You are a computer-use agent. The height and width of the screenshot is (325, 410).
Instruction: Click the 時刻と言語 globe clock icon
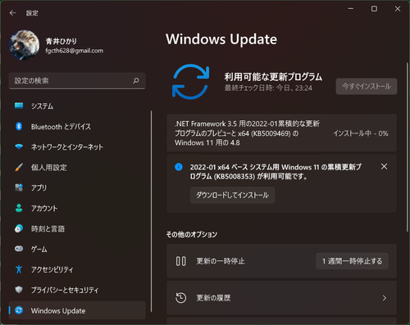19,228
